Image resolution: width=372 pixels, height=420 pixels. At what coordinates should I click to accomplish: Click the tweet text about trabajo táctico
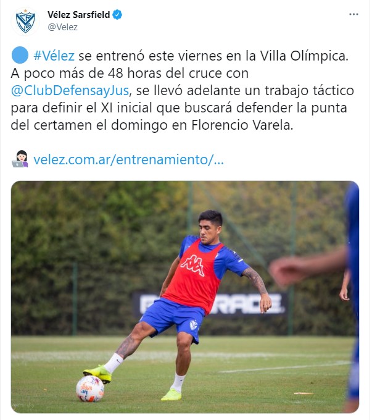click(182, 91)
